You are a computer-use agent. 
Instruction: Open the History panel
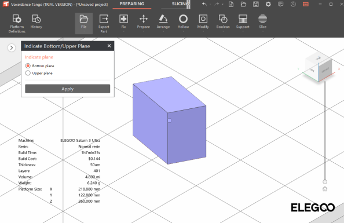[36, 21]
